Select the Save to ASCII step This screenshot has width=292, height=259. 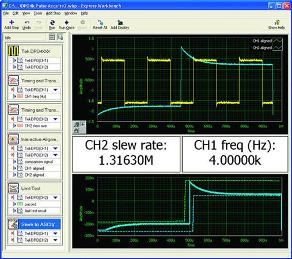pyautogui.click(x=35, y=224)
